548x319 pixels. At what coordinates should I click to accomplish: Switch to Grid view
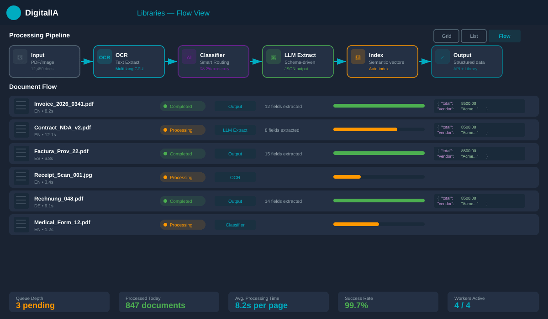446,36
